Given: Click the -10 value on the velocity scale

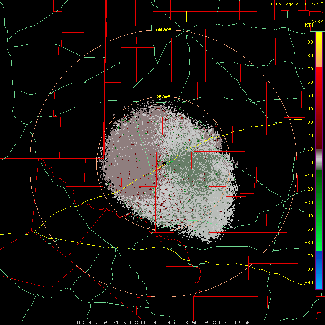Looking at the screenshot, I should tap(309, 176).
